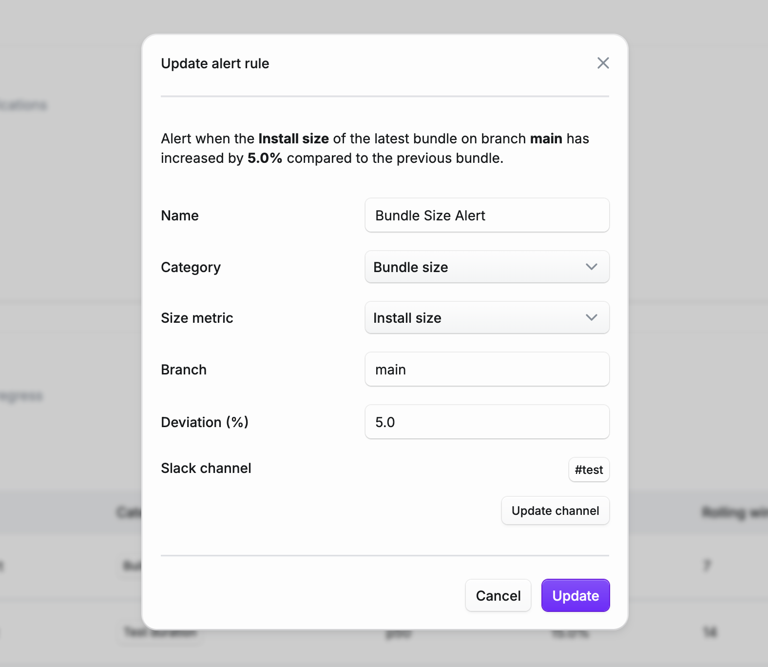Click the Cancel button
The width and height of the screenshot is (768, 667).
[x=498, y=595]
